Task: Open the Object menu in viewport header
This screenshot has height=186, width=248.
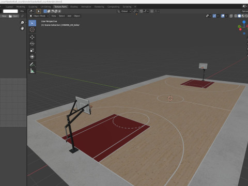Action: [x=77, y=16]
